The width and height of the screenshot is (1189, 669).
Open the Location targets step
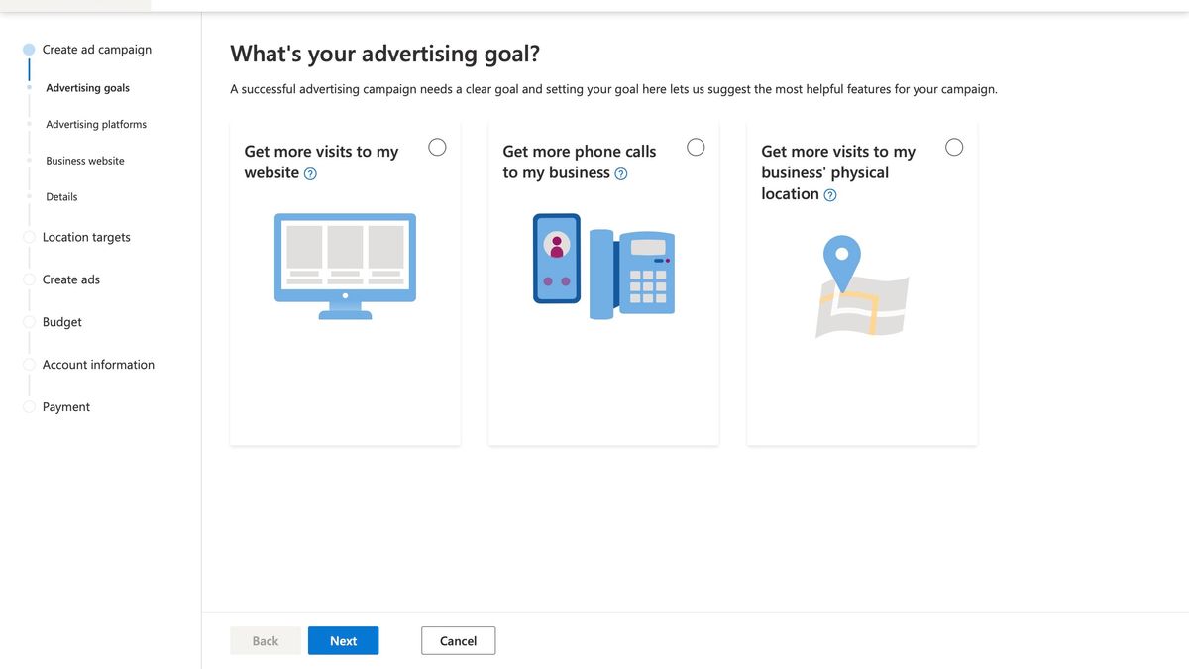(x=86, y=237)
